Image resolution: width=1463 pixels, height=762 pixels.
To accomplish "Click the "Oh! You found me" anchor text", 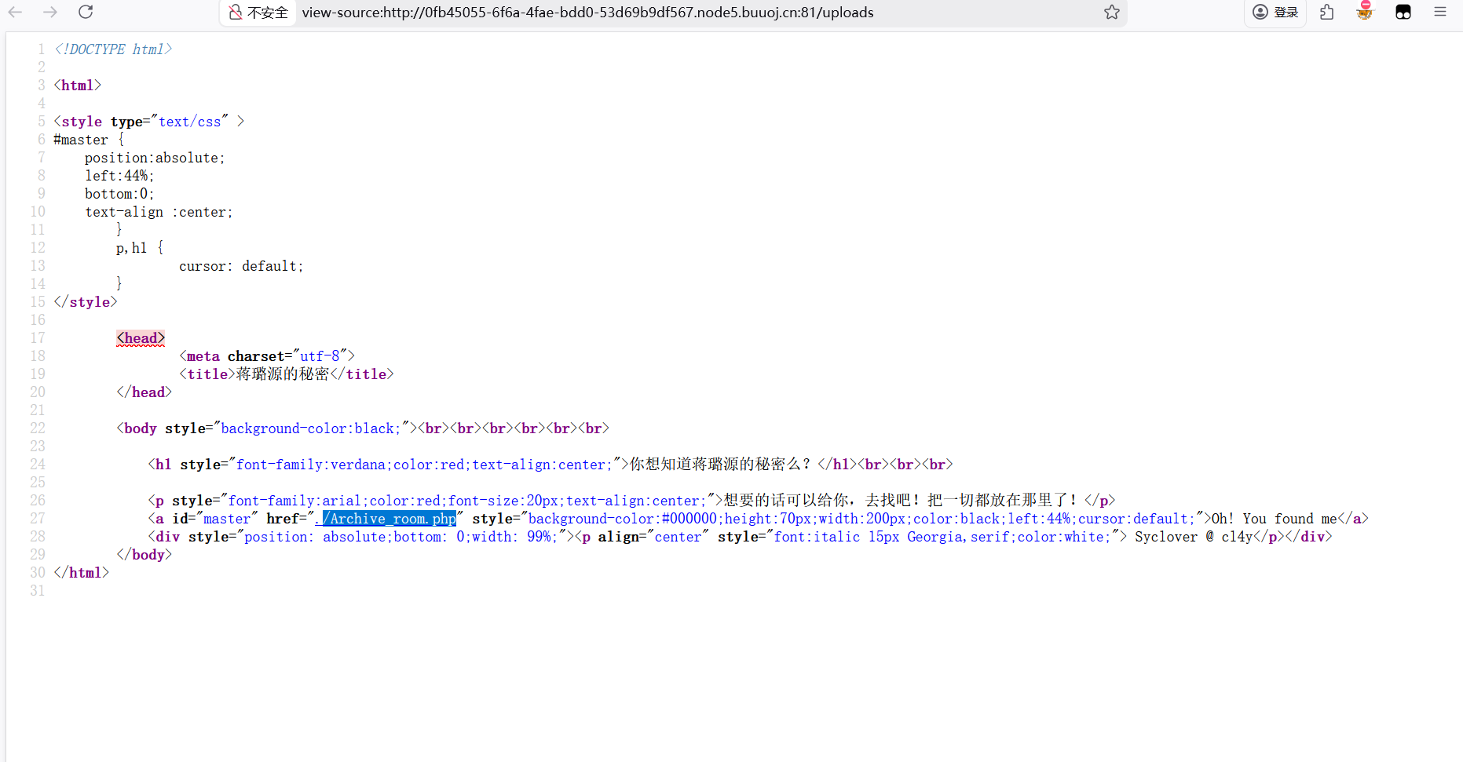I will pyautogui.click(x=1274, y=519).
